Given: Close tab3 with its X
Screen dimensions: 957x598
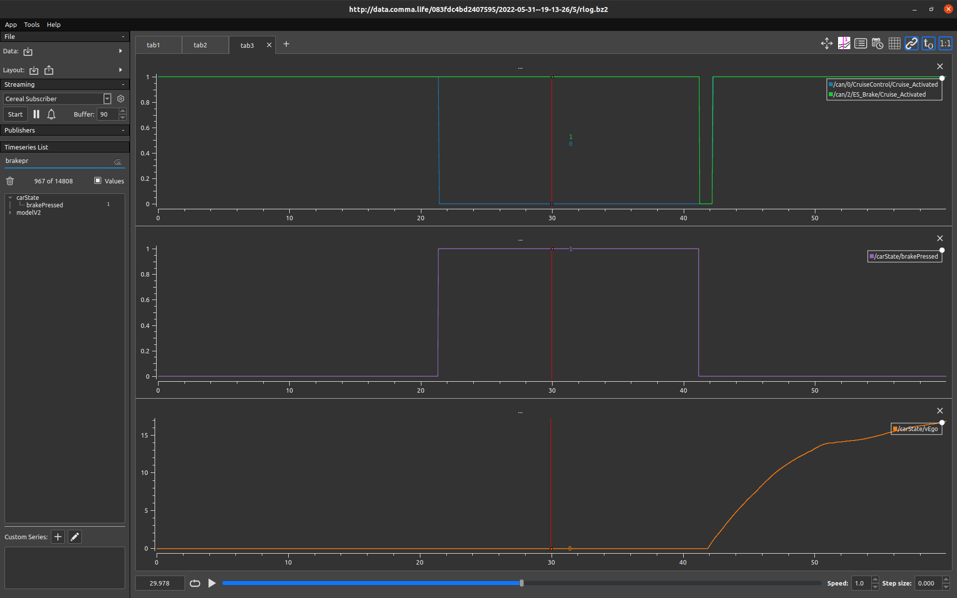Looking at the screenshot, I should tap(269, 45).
